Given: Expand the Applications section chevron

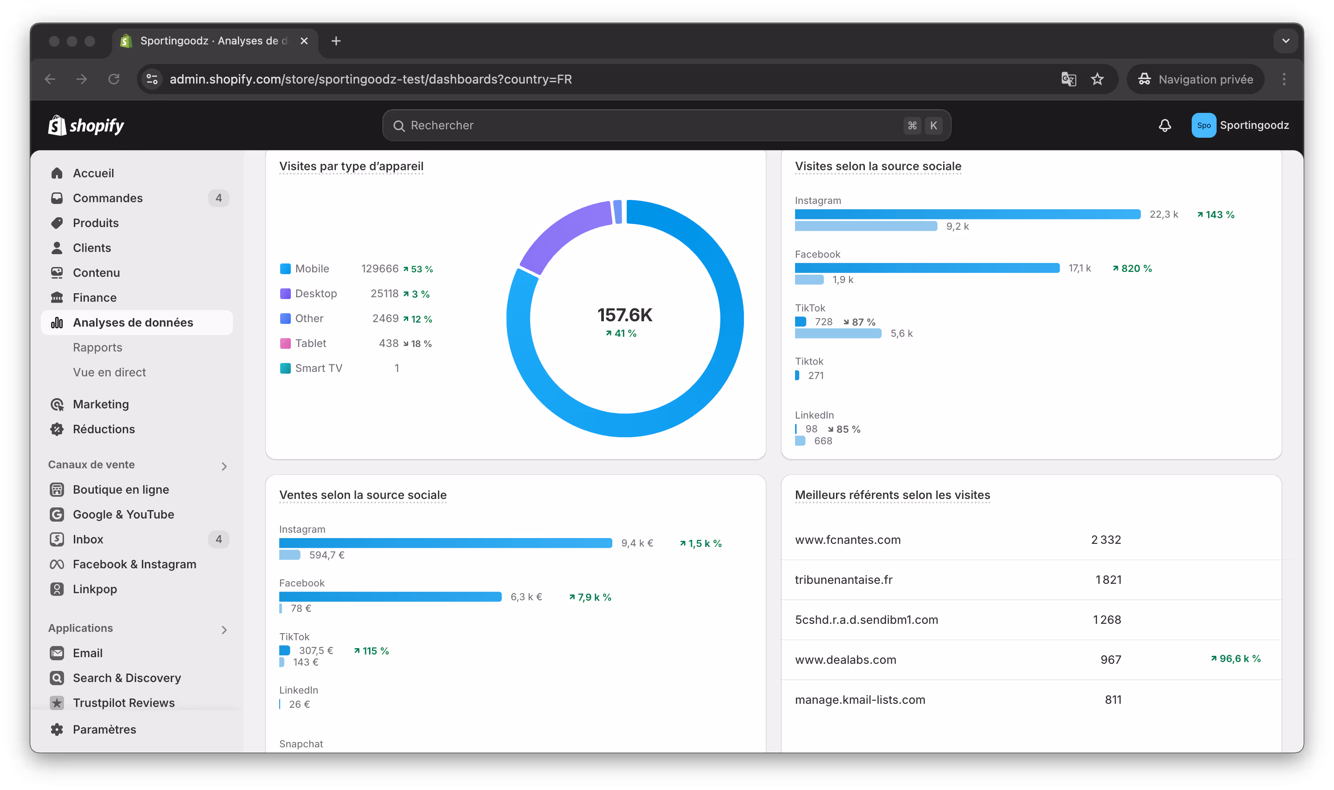Looking at the screenshot, I should tap(224, 630).
